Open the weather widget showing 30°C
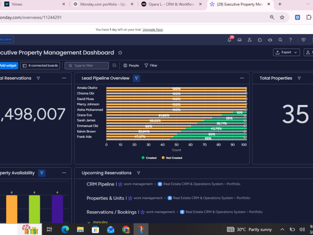The image size is (313, 235). click(249, 229)
